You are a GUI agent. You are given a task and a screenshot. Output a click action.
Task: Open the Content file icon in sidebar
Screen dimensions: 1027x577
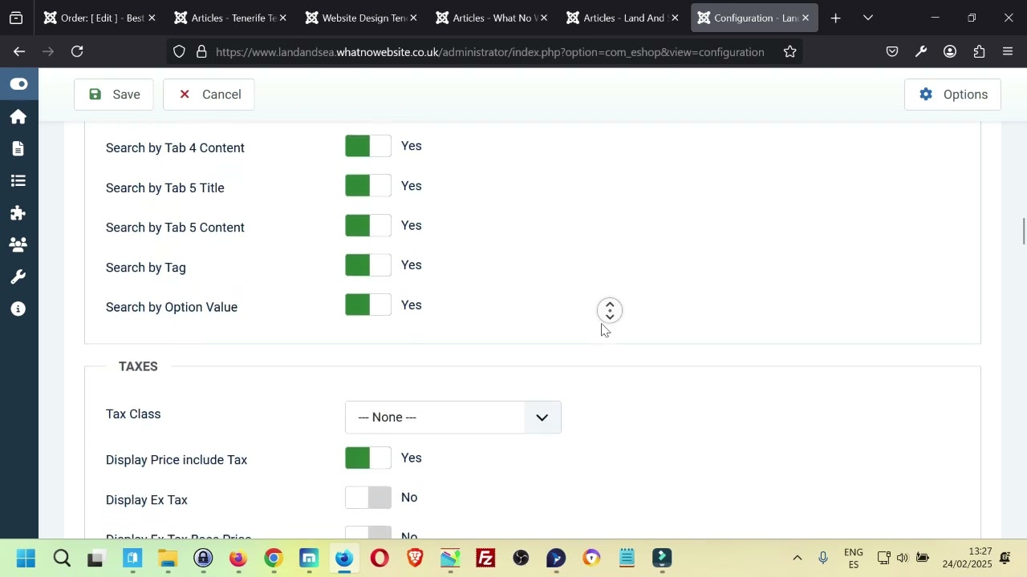(18, 149)
